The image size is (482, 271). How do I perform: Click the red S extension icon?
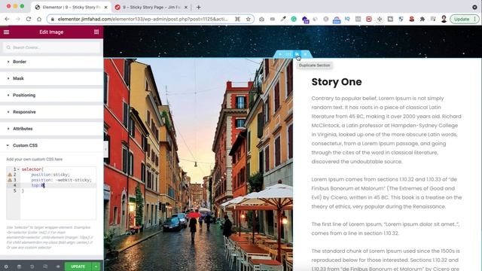[412, 19]
